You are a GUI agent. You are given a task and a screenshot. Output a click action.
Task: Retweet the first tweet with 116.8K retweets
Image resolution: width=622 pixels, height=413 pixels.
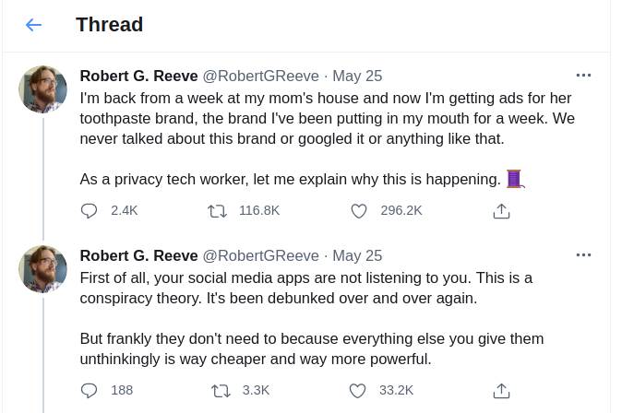pos(219,210)
